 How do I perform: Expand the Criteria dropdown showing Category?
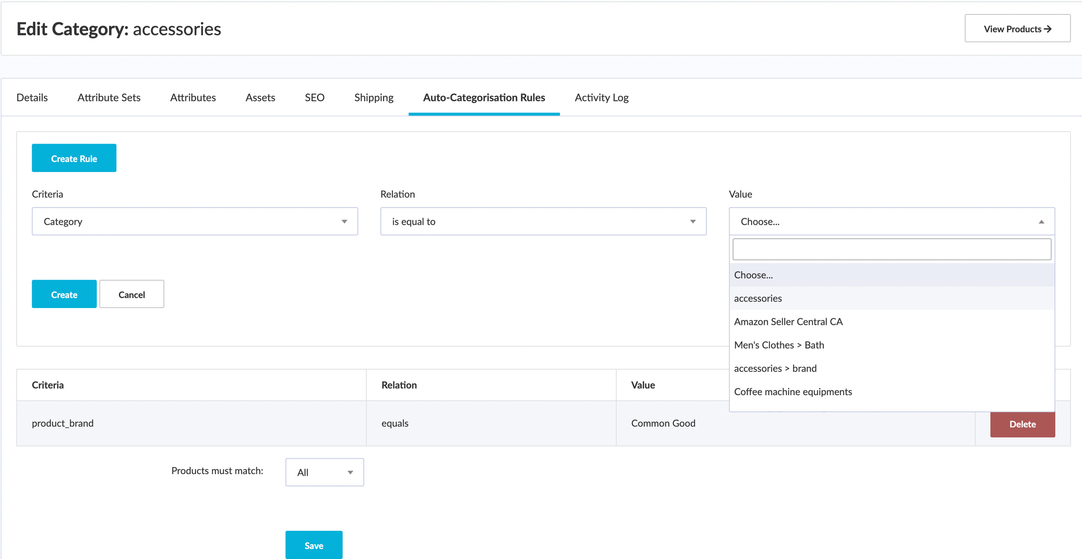[195, 221]
